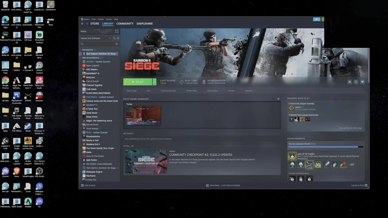The height and width of the screenshot is (218, 388).
Task: Select ELDEN RING NIGHTREIGN in library list
Action: point(98,93)
